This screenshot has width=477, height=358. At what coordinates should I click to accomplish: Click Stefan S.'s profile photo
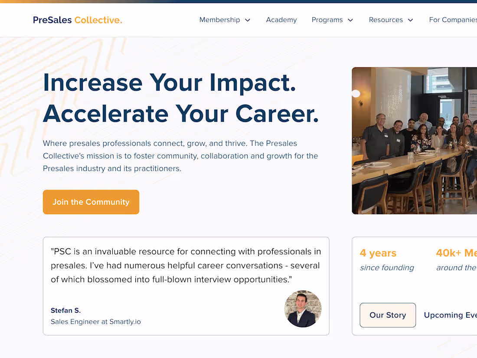[303, 309]
